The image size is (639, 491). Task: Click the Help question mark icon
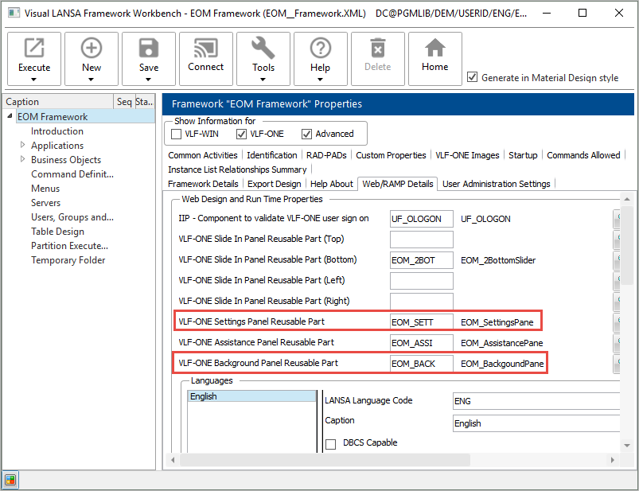click(x=321, y=49)
